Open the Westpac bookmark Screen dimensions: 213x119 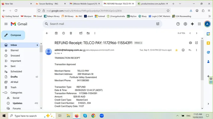tap(26, 16)
